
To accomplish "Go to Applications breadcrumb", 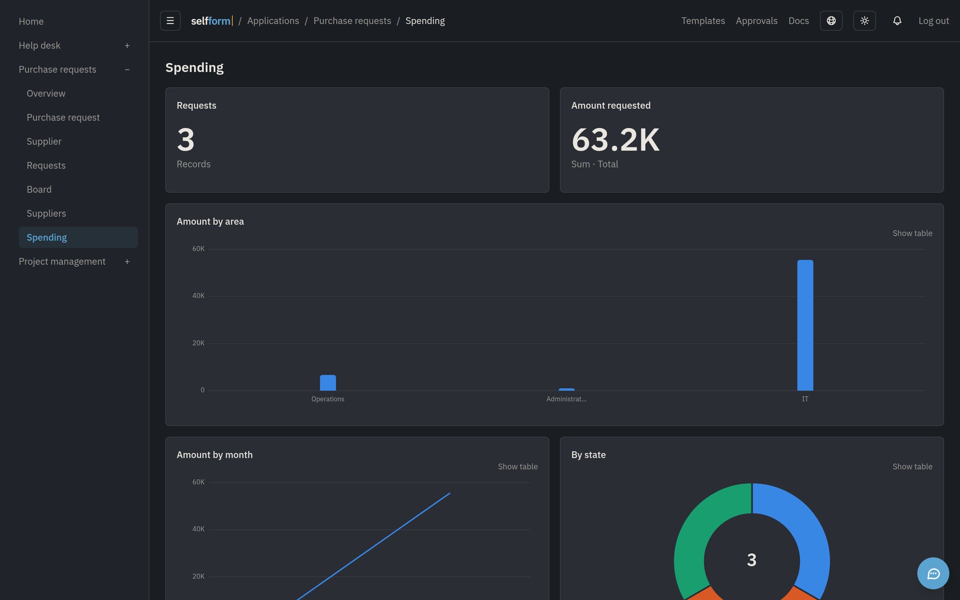I will pos(273,21).
